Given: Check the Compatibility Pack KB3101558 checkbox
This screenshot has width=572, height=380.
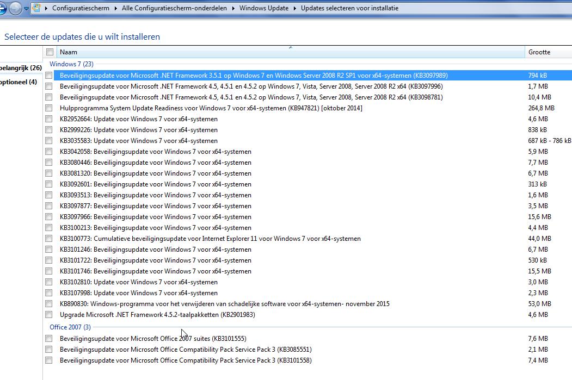Looking at the screenshot, I should point(49,360).
